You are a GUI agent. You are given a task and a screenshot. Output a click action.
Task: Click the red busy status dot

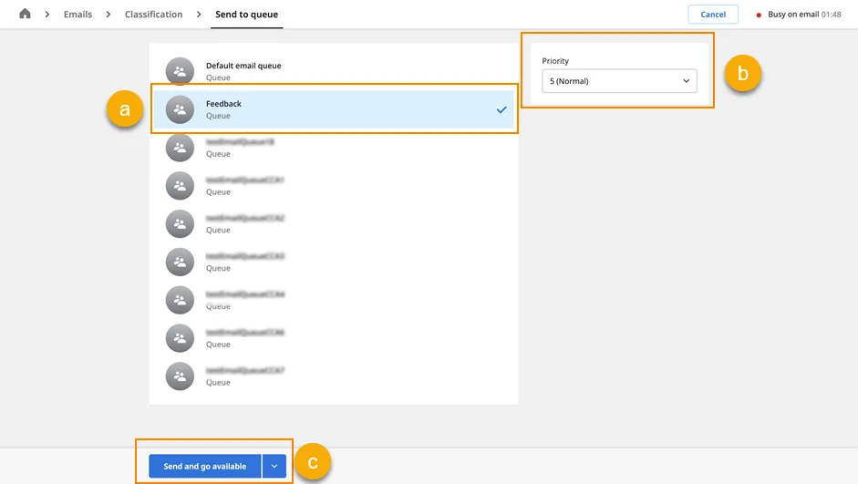click(x=759, y=15)
